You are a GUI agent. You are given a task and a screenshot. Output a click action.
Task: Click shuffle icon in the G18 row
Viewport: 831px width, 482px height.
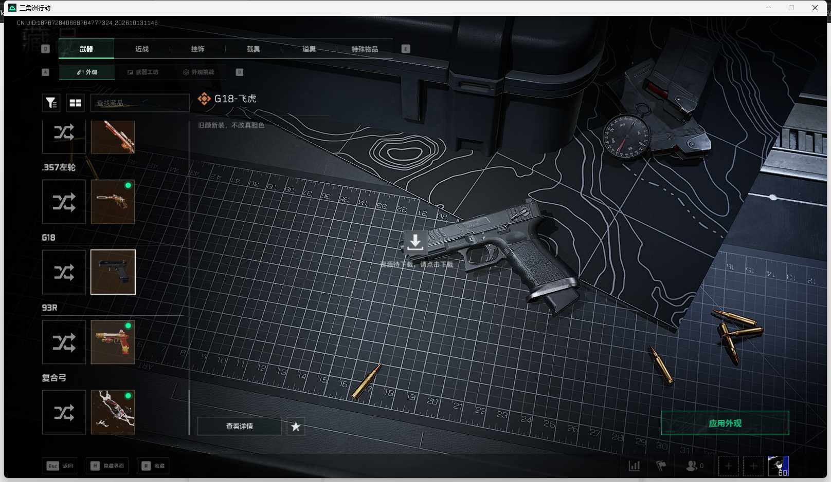pos(64,272)
